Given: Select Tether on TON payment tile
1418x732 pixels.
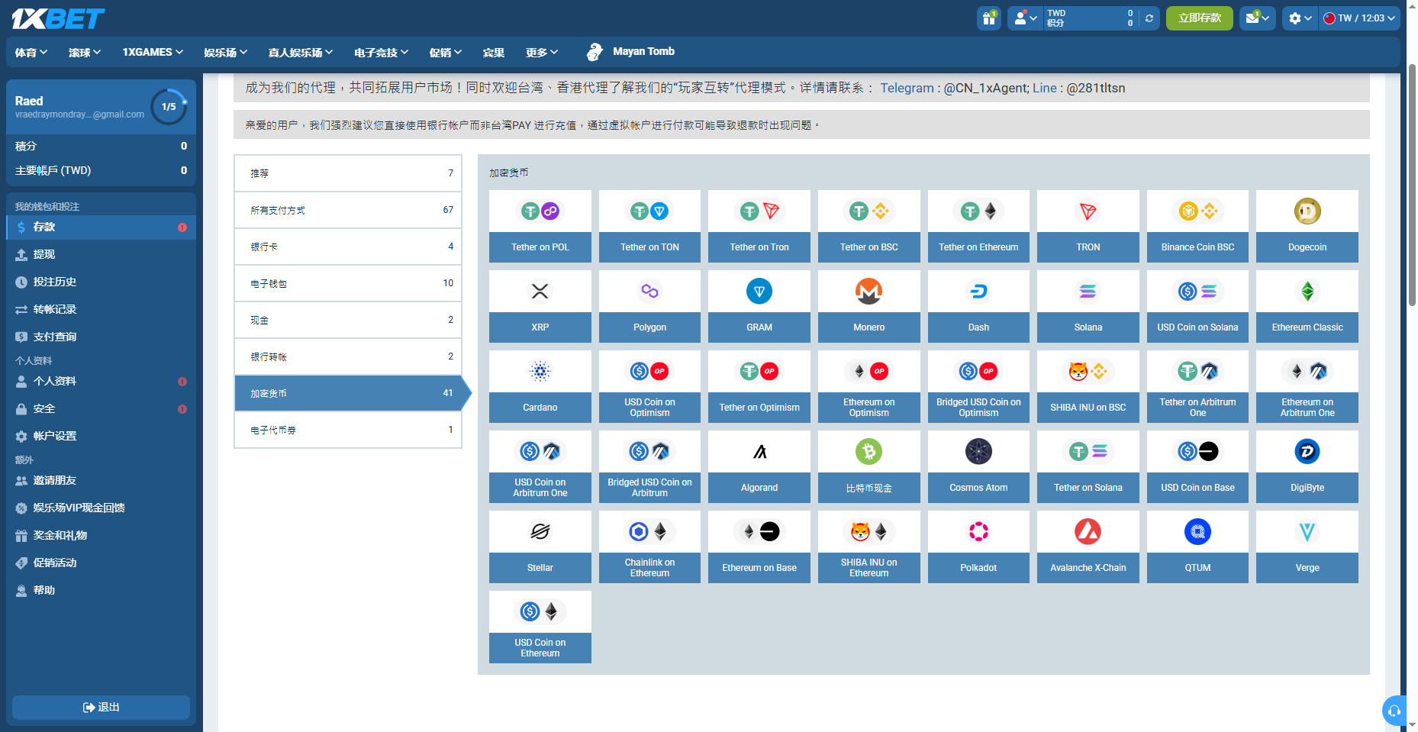Looking at the screenshot, I should pos(649,226).
